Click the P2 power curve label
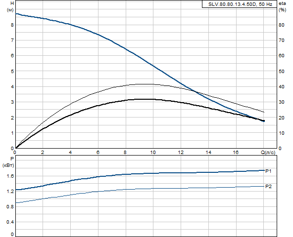Image resolution: width=293 pixels, height=237 pixels. click(x=269, y=186)
